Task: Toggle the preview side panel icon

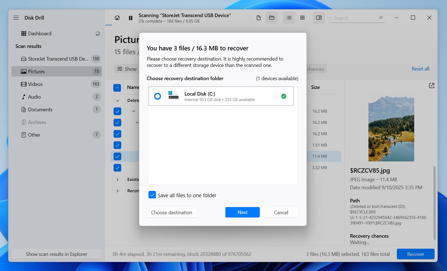Action: [x=318, y=18]
